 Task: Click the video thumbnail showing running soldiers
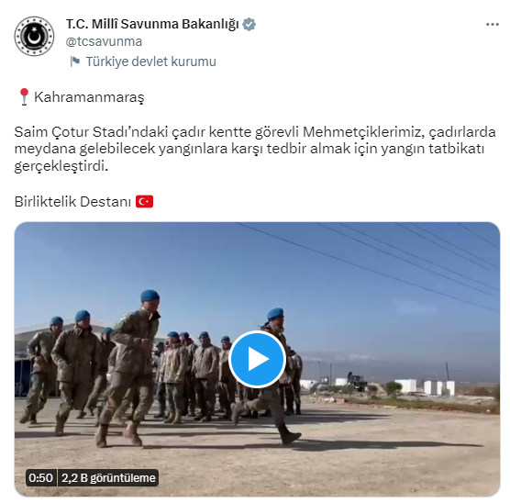[x=257, y=359]
